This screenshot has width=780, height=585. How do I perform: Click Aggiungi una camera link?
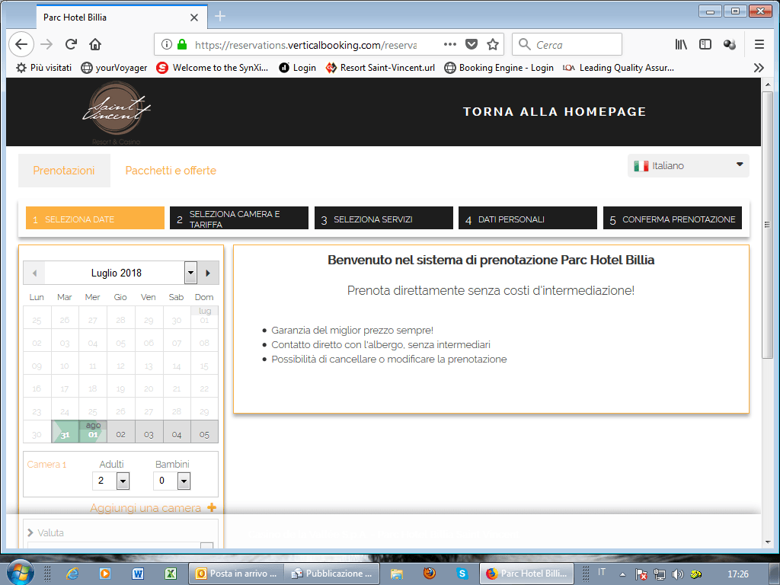[x=145, y=508]
